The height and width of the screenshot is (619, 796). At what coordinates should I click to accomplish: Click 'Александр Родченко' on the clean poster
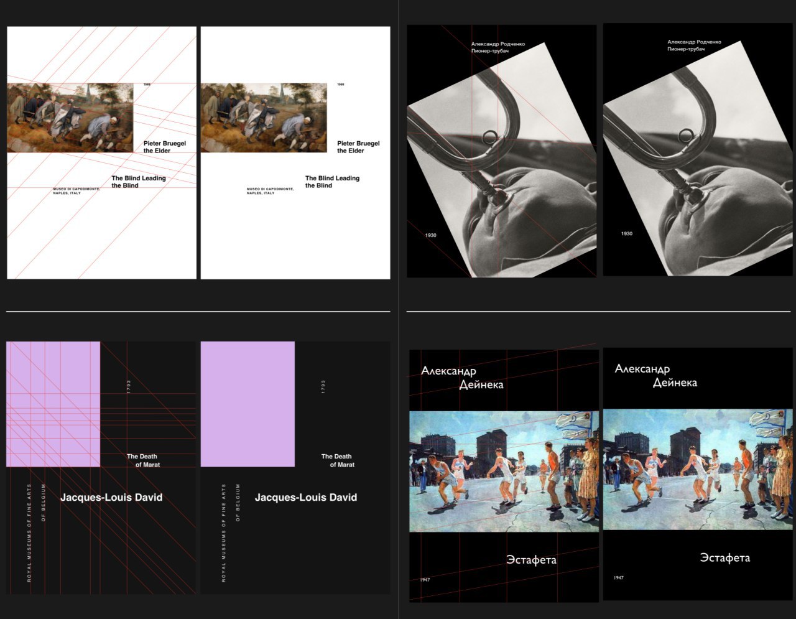(x=695, y=42)
